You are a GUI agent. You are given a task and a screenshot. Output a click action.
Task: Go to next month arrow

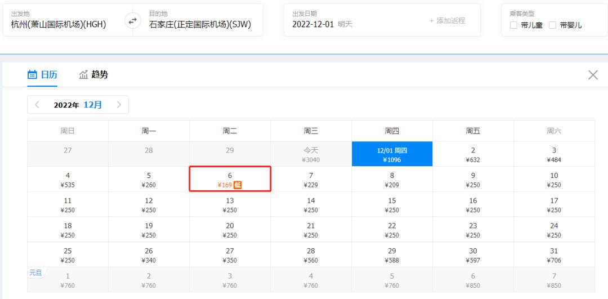[119, 105]
